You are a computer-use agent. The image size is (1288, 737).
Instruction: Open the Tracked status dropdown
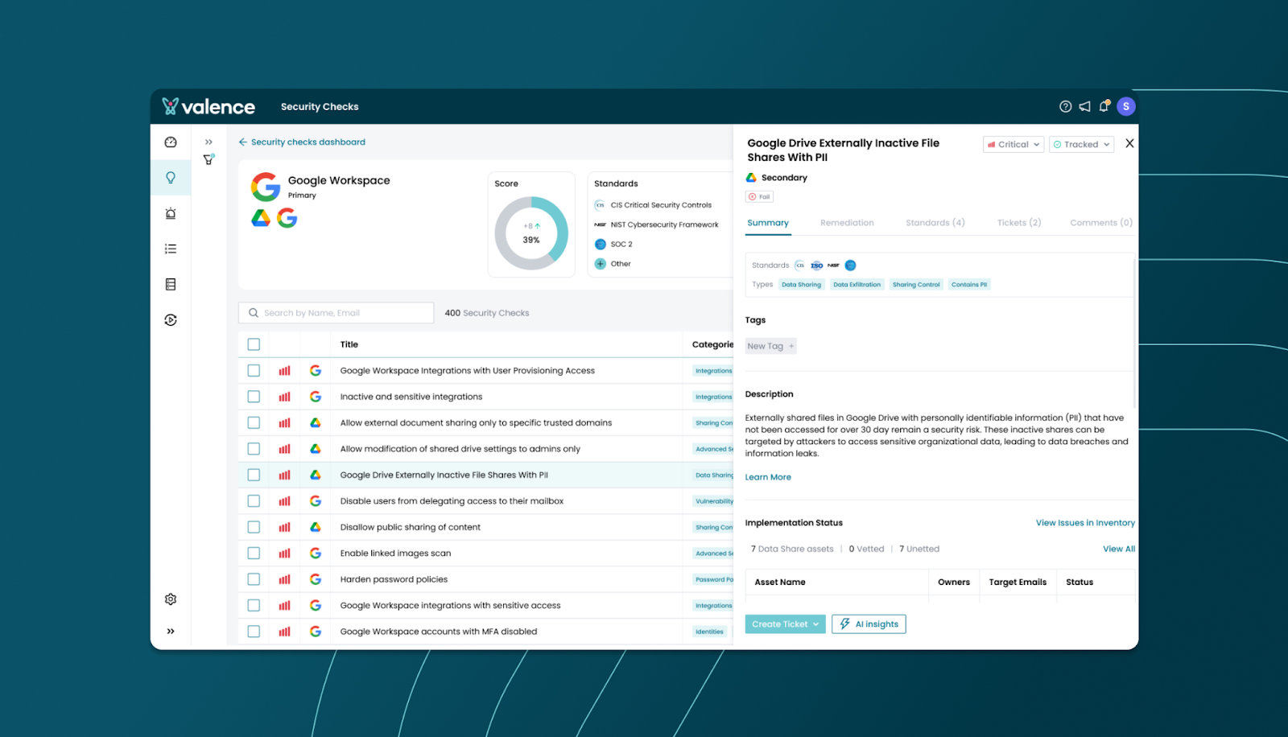pyautogui.click(x=1081, y=144)
